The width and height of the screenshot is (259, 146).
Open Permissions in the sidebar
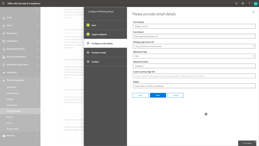pos(12,33)
